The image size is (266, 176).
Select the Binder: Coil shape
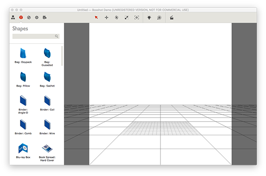pos(47,103)
